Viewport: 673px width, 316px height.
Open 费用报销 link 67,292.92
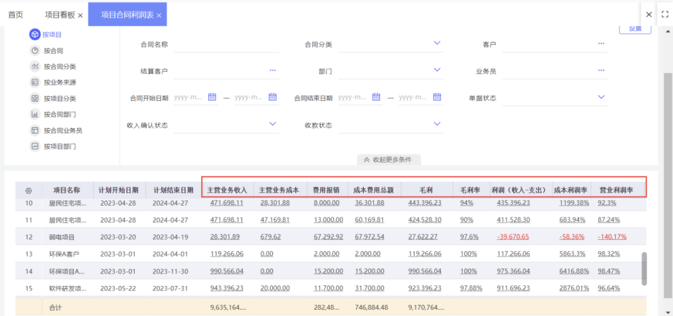coord(328,237)
